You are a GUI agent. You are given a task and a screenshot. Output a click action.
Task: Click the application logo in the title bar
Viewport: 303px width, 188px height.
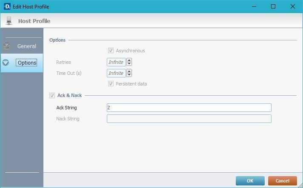6,6
